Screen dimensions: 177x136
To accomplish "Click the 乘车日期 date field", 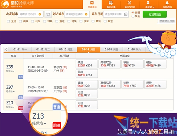I will [x=116, y=14].
